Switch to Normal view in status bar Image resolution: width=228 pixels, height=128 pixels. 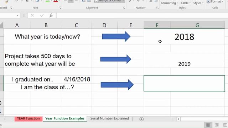208,125
